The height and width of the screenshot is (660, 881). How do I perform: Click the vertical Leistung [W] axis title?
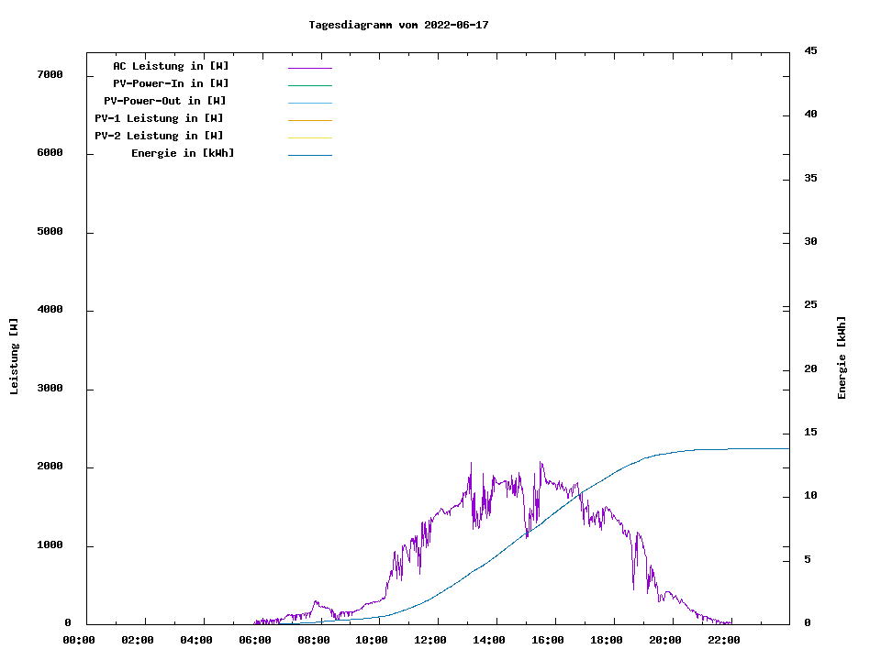[14, 357]
